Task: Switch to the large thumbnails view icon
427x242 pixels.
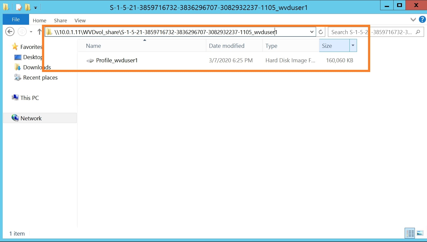Action: click(x=420, y=233)
